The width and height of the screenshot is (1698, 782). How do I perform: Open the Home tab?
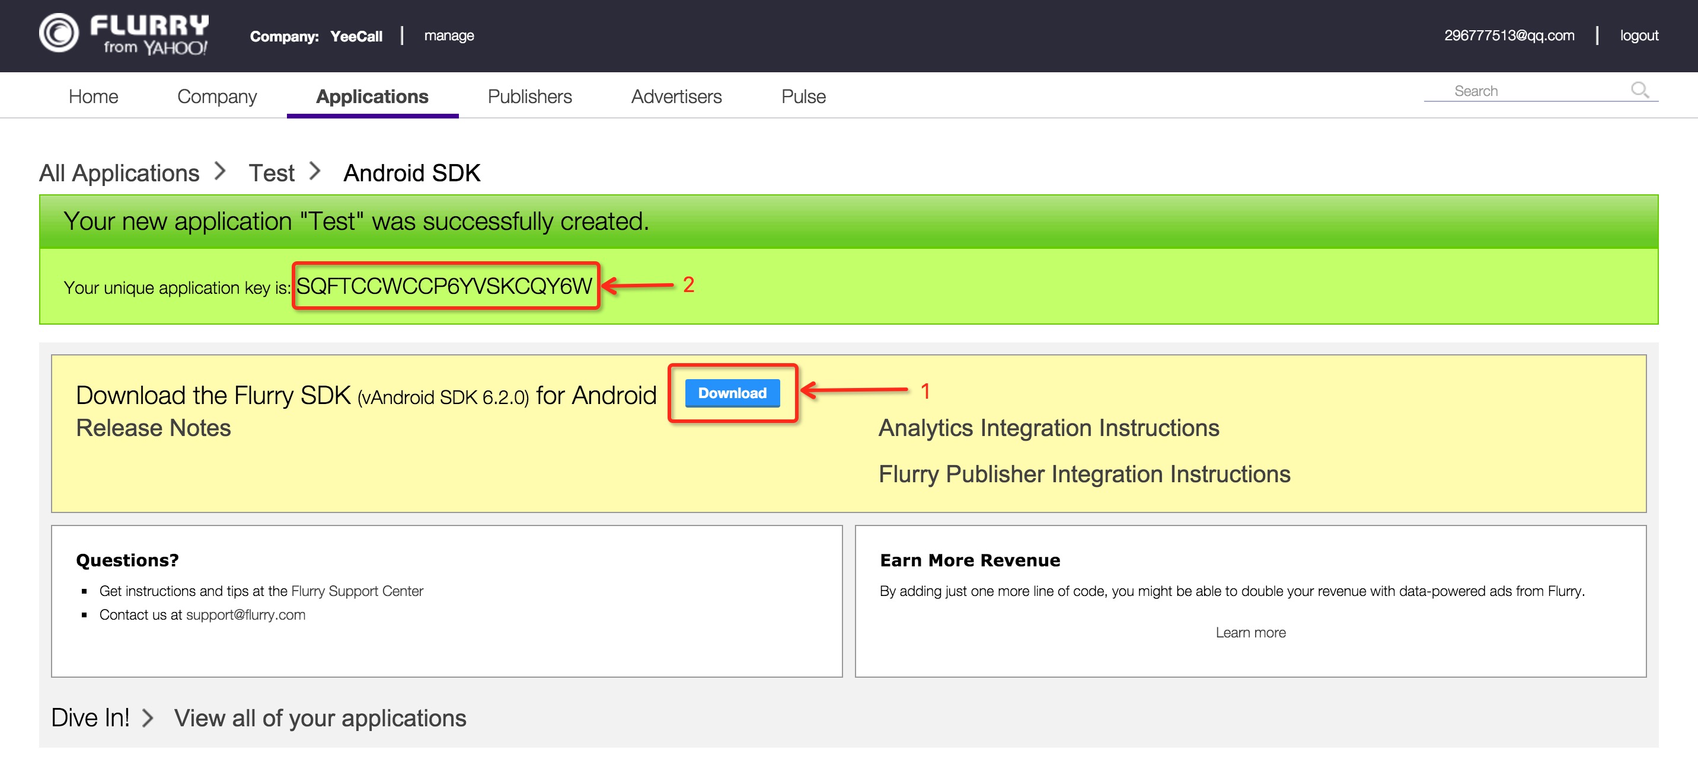94,96
